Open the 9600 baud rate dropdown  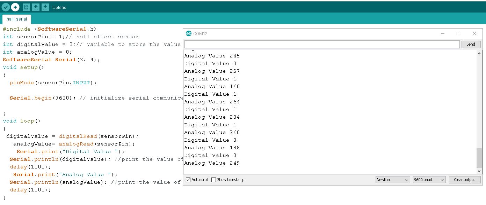(x=429, y=180)
